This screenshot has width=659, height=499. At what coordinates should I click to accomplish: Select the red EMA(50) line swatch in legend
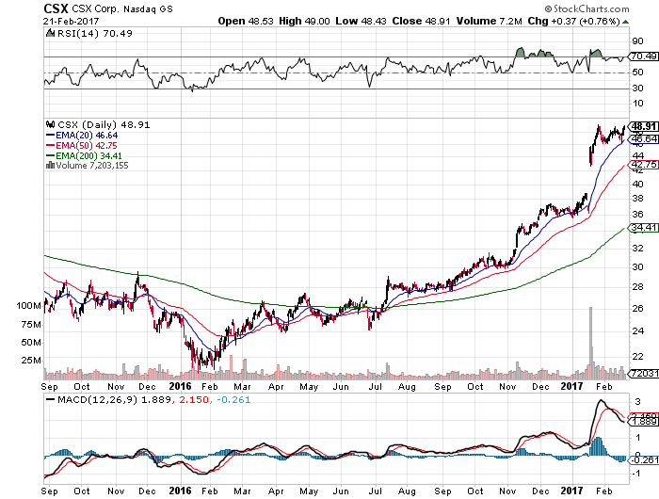tap(51, 145)
